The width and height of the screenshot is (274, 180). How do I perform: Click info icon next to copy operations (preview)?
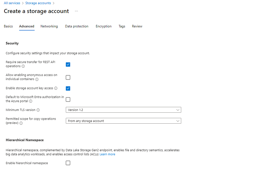(x=21, y=123)
